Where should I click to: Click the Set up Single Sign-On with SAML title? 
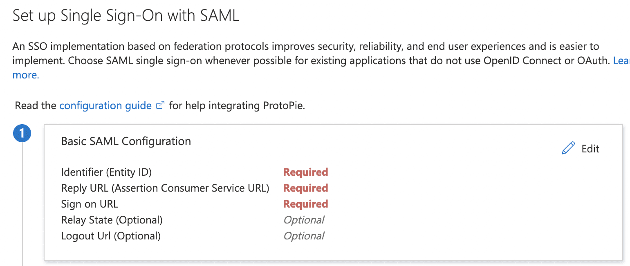[126, 15]
